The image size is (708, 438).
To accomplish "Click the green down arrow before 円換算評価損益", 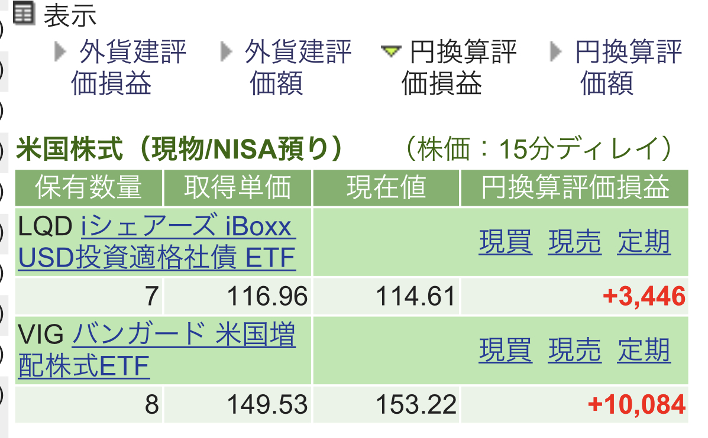I will (x=391, y=52).
